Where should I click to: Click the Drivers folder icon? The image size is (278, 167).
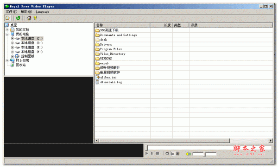pyautogui.click(x=97, y=44)
